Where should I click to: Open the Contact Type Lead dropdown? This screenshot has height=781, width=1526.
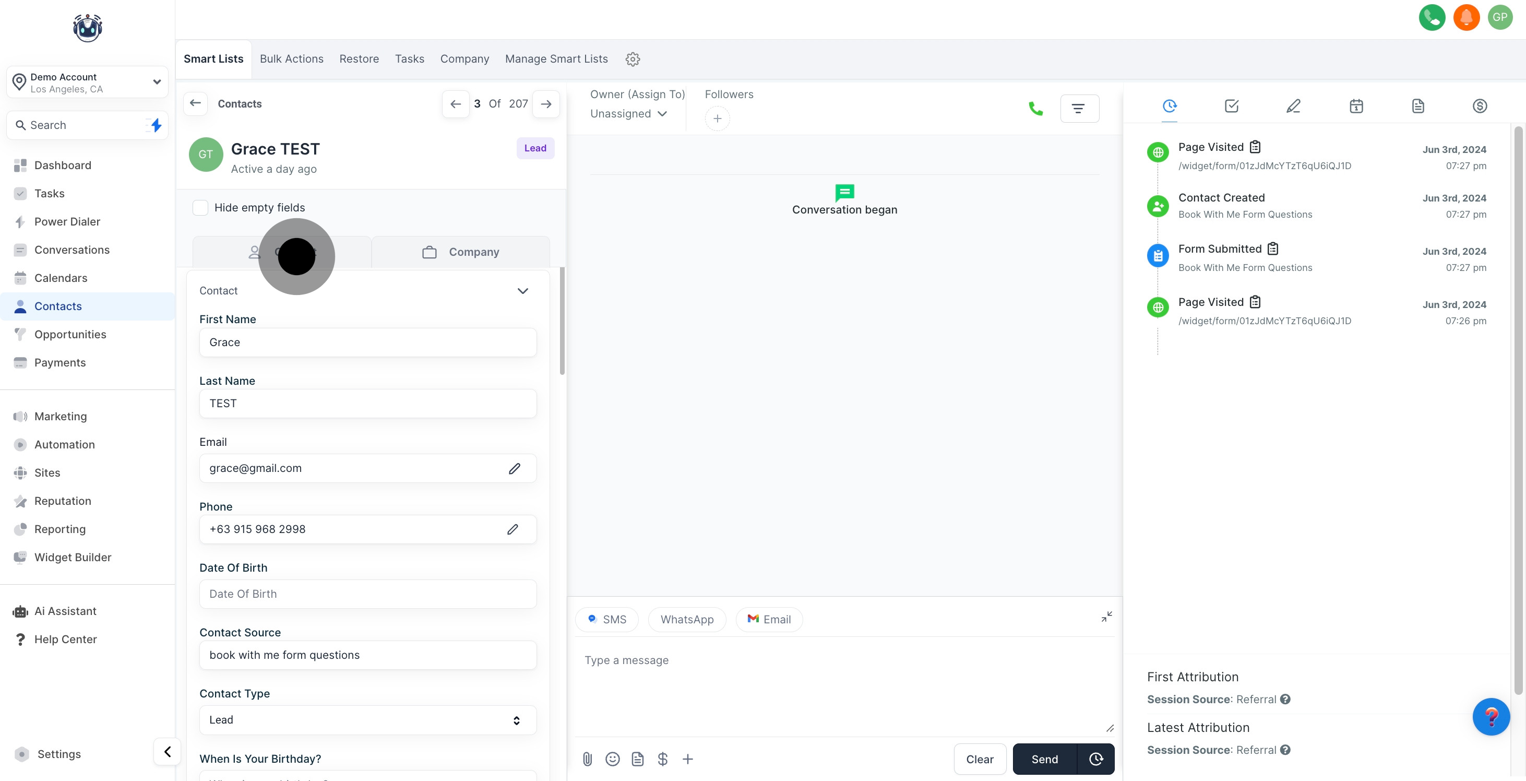[x=367, y=720]
